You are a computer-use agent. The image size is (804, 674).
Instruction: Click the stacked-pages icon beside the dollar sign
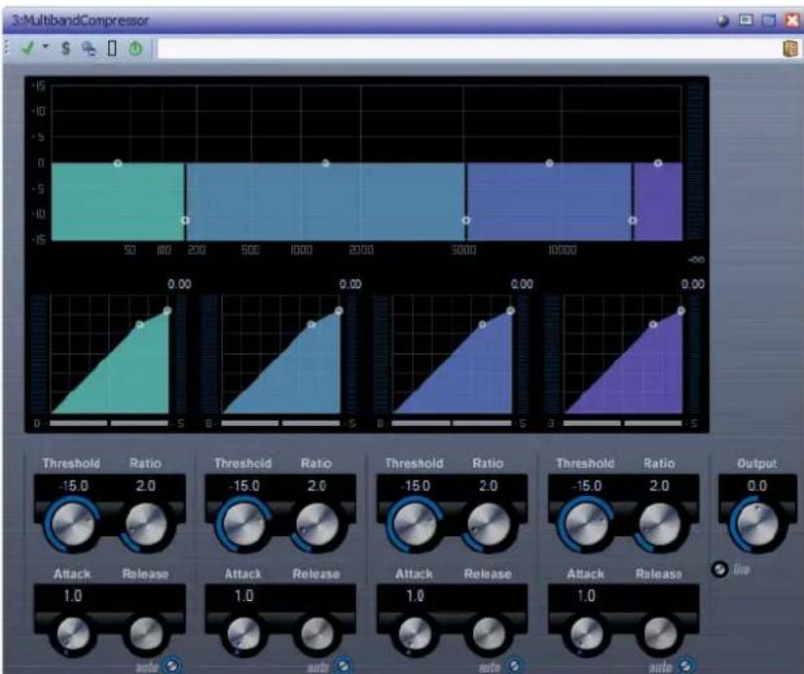89,49
